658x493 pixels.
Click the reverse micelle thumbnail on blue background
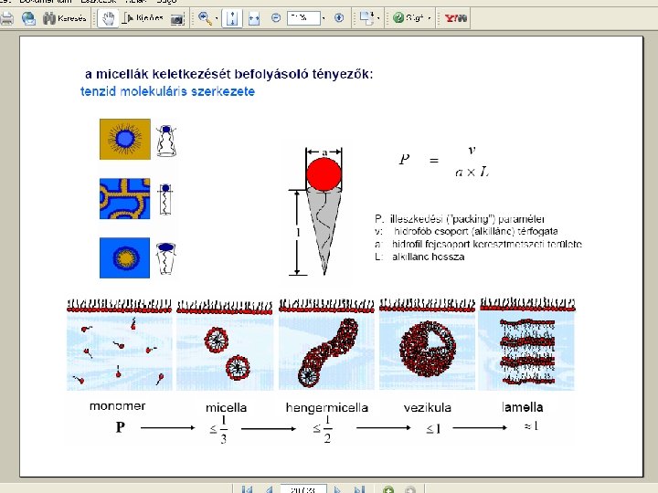[x=124, y=257]
